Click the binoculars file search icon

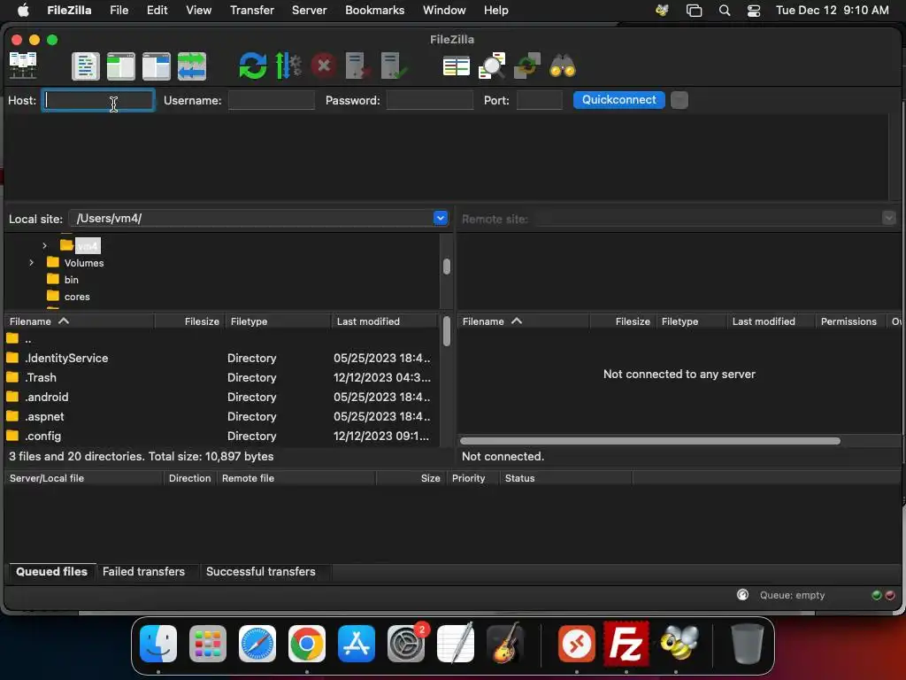tap(562, 66)
